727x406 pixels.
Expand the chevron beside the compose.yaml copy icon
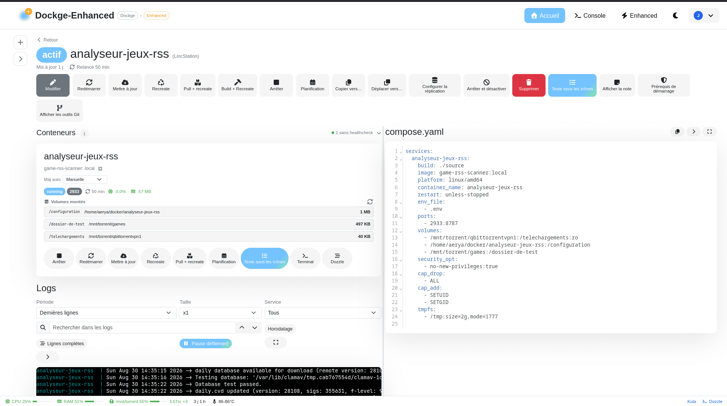click(x=694, y=132)
